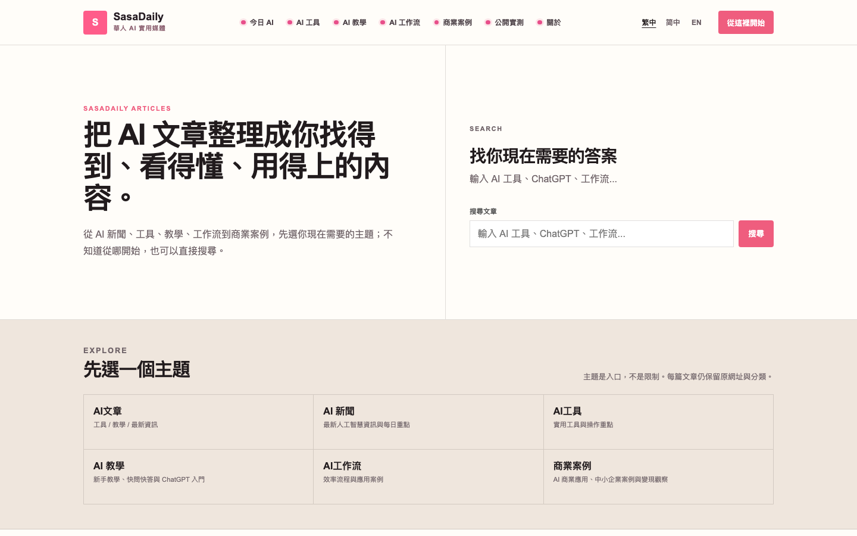This screenshot has width=857, height=536.
Task: Click the pink S logo icon
Action: [x=95, y=23]
